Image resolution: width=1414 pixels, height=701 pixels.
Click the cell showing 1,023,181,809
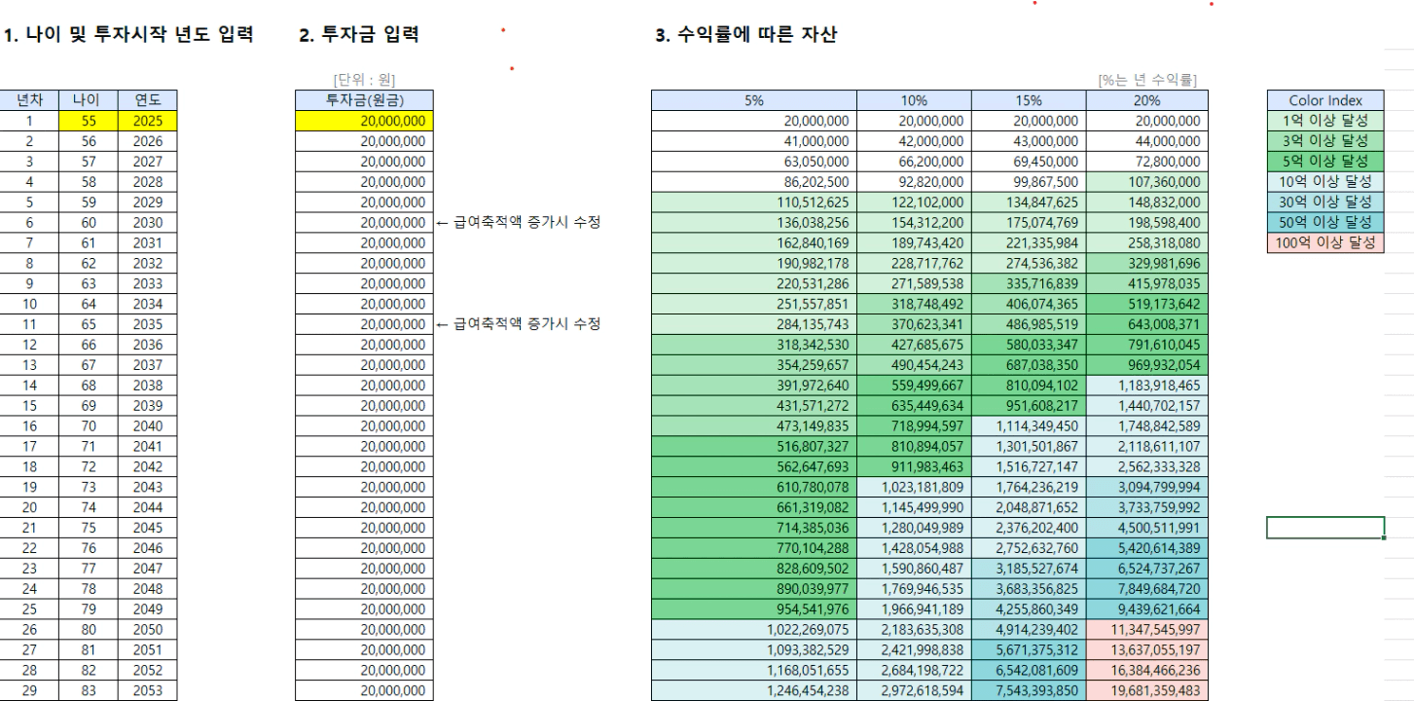pos(915,487)
